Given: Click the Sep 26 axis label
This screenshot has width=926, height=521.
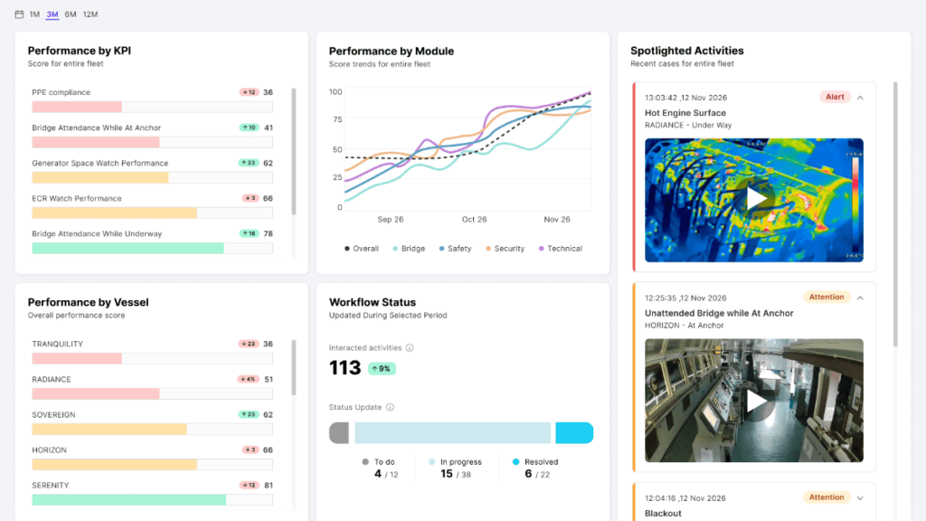Looking at the screenshot, I should (x=391, y=219).
